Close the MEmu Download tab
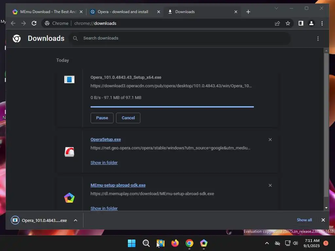335x251 pixels. pos(81,12)
